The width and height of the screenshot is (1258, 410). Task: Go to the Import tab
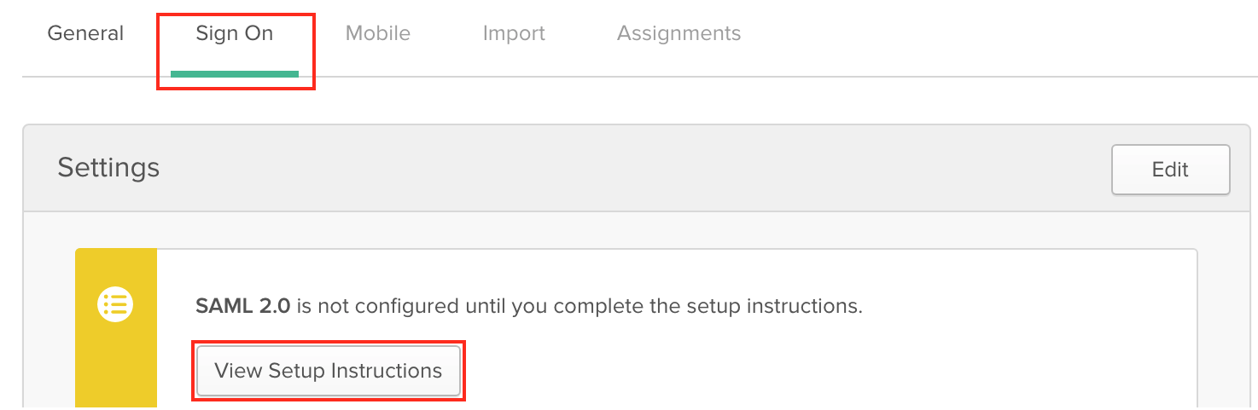514,33
